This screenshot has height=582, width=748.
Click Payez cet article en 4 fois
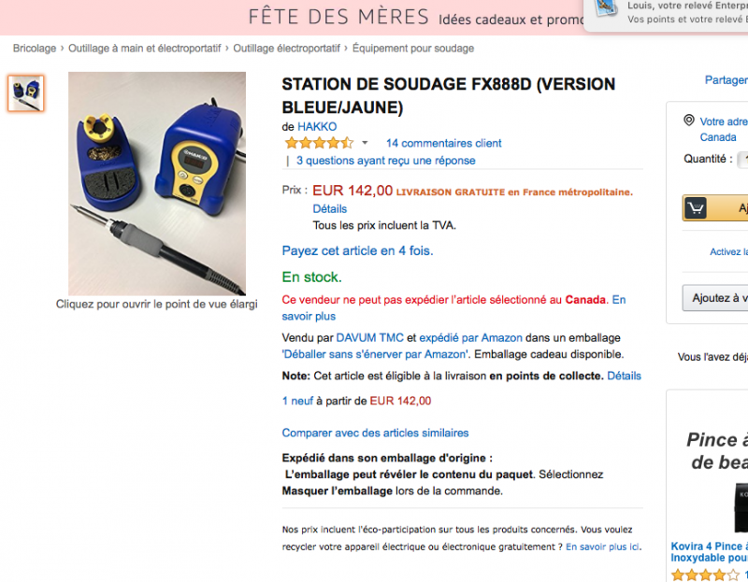tap(358, 250)
